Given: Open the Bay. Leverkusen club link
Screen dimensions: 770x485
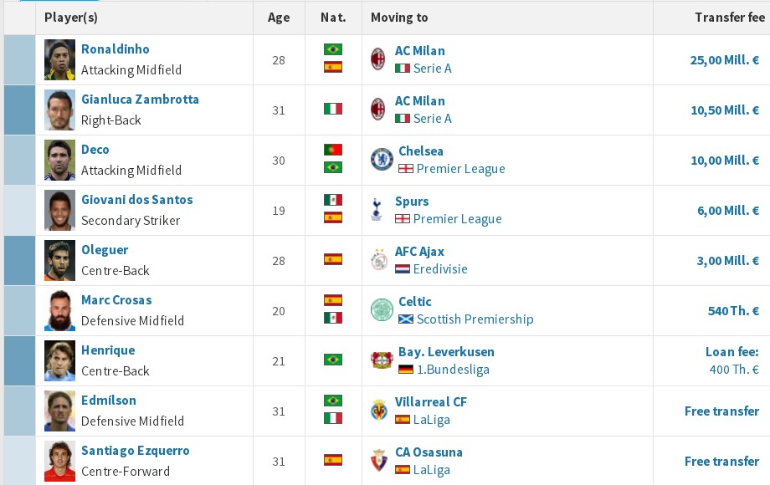Looking at the screenshot, I should pos(446,352).
